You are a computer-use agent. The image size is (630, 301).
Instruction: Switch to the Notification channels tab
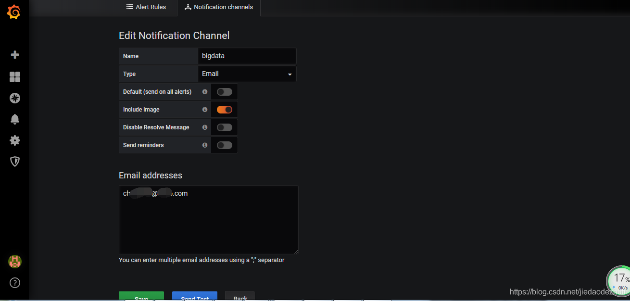coord(219,7)
